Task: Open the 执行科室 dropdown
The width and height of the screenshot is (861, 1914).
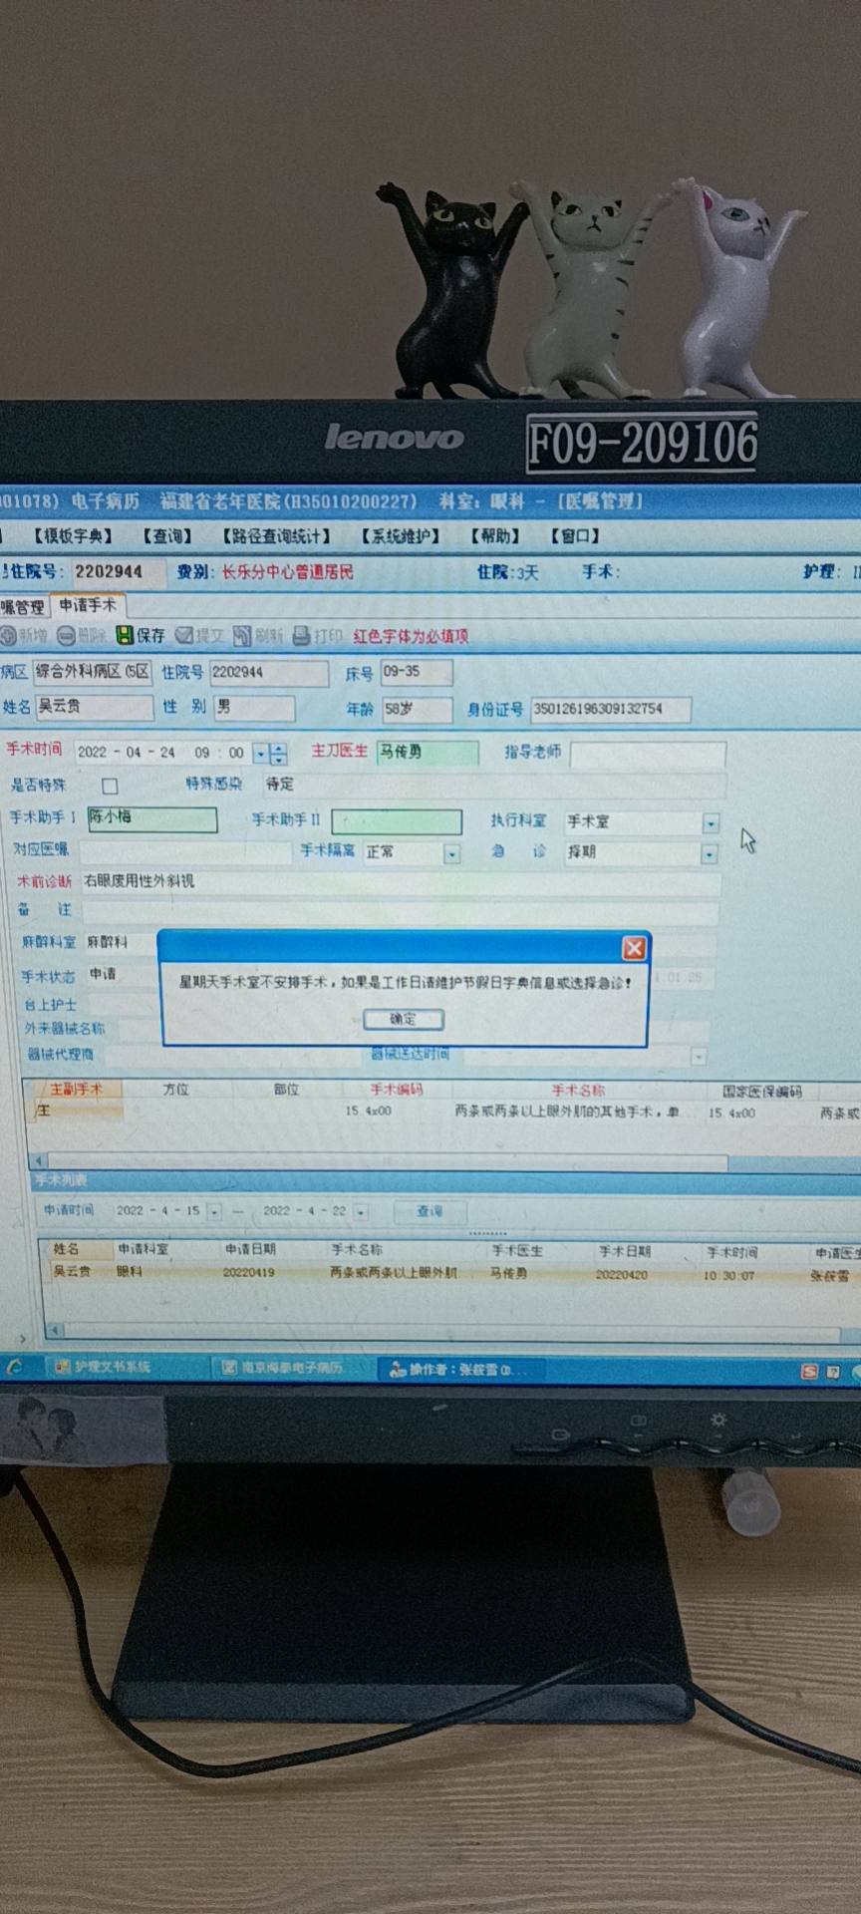Action: tap(711, 823)
